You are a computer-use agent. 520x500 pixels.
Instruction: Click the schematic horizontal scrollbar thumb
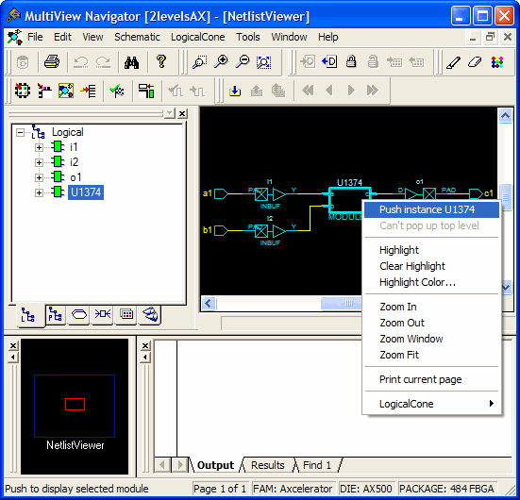(x=342, y=303)
